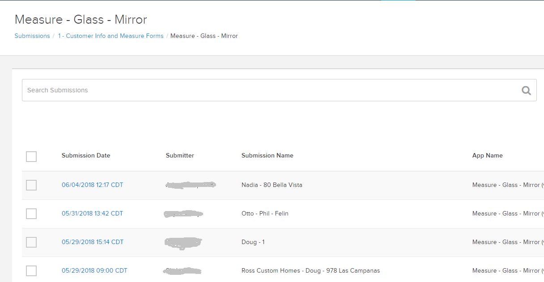Screen dimensions: 544x282
Task: Go to Submissions breadcrumb link
Action: 32,36
